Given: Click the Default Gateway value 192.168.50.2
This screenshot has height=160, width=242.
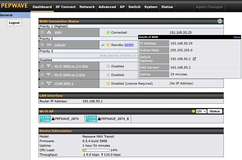Looking at the screenshot, I should (180, 59).
